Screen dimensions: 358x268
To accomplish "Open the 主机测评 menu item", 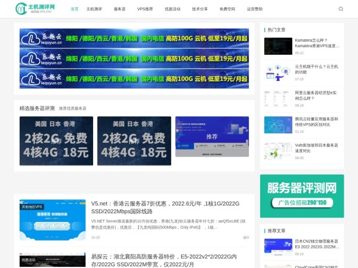I will point(94,9).
